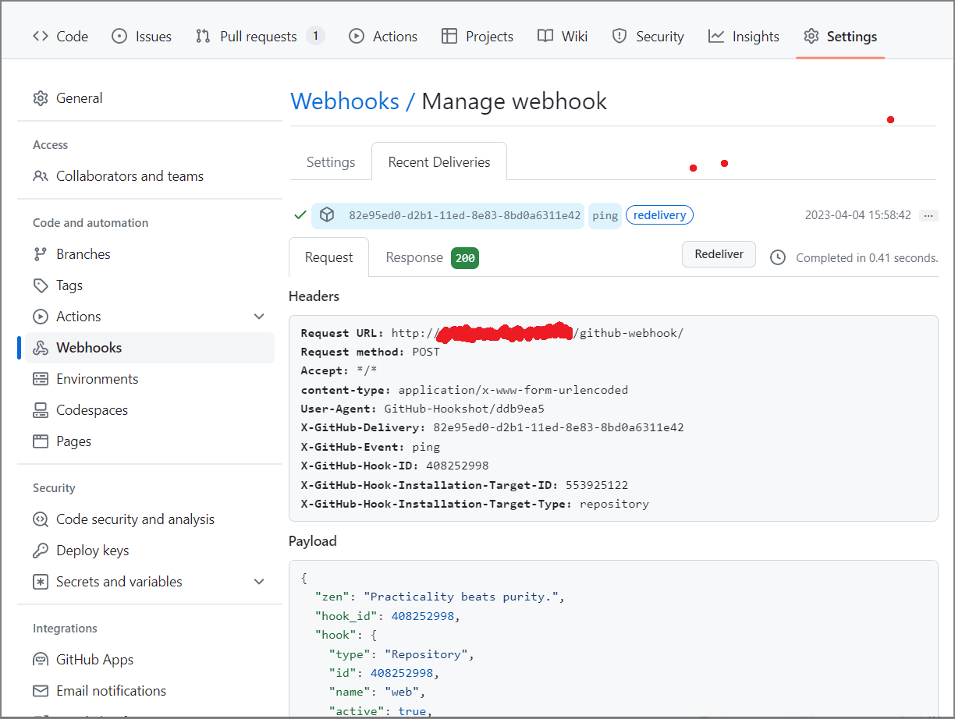Click the asterisk icon beside Secrets

(40, 582)
